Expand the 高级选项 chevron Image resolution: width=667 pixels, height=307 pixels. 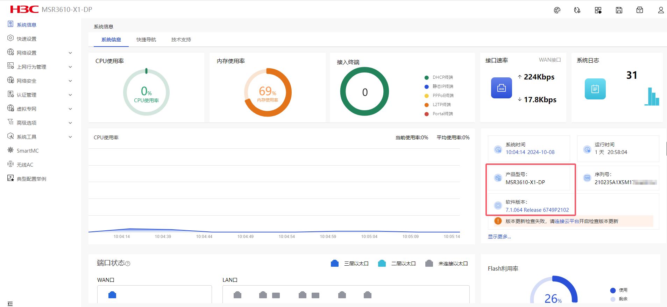(x=70, y=123)
